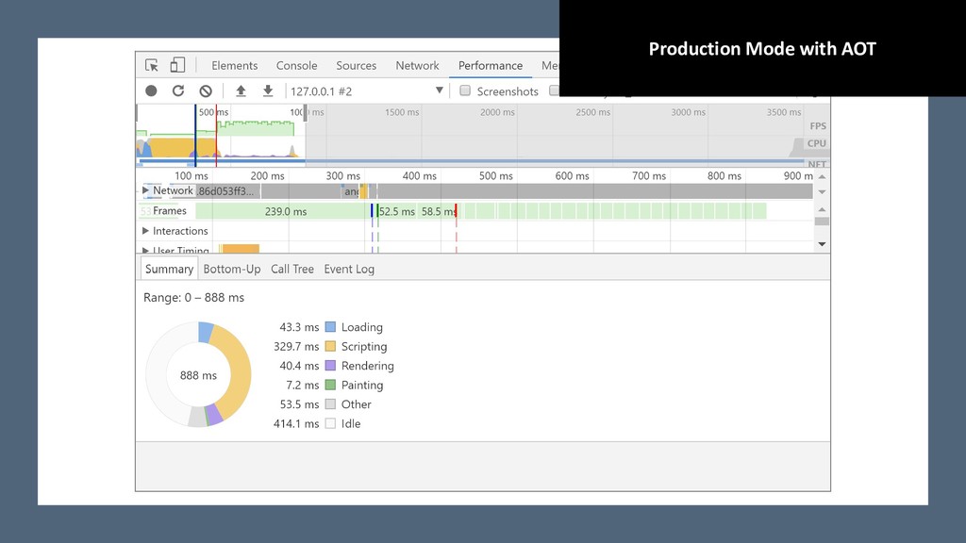Start recording with the round record button

coord(151,91)
